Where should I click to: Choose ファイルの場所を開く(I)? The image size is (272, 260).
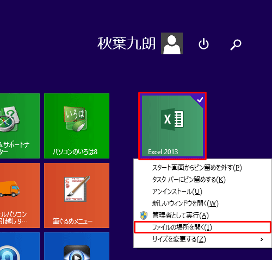(x=202, y=227)
